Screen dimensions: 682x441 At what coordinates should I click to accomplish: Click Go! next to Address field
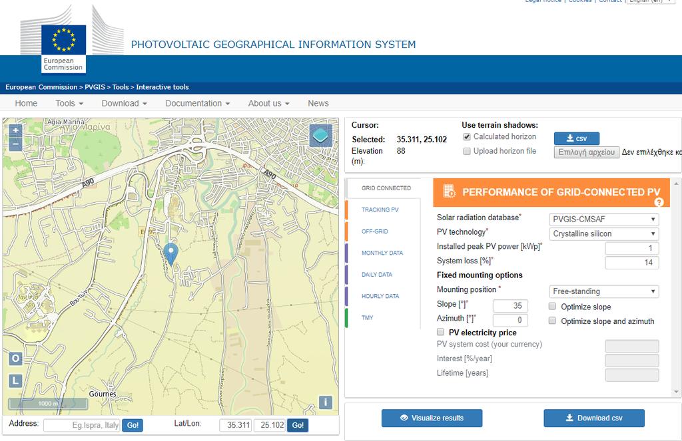[x=133, y=425]
